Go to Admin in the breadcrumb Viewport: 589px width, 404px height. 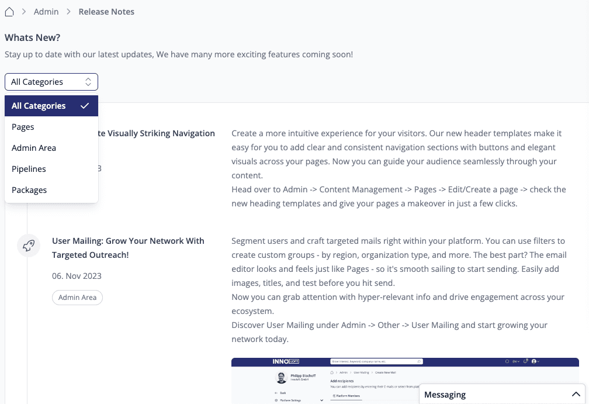(46, 12)
